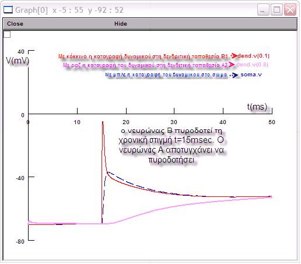Click the red Greek legend text line
Viewport: 301px width, 264px height.
click(143, 57)
